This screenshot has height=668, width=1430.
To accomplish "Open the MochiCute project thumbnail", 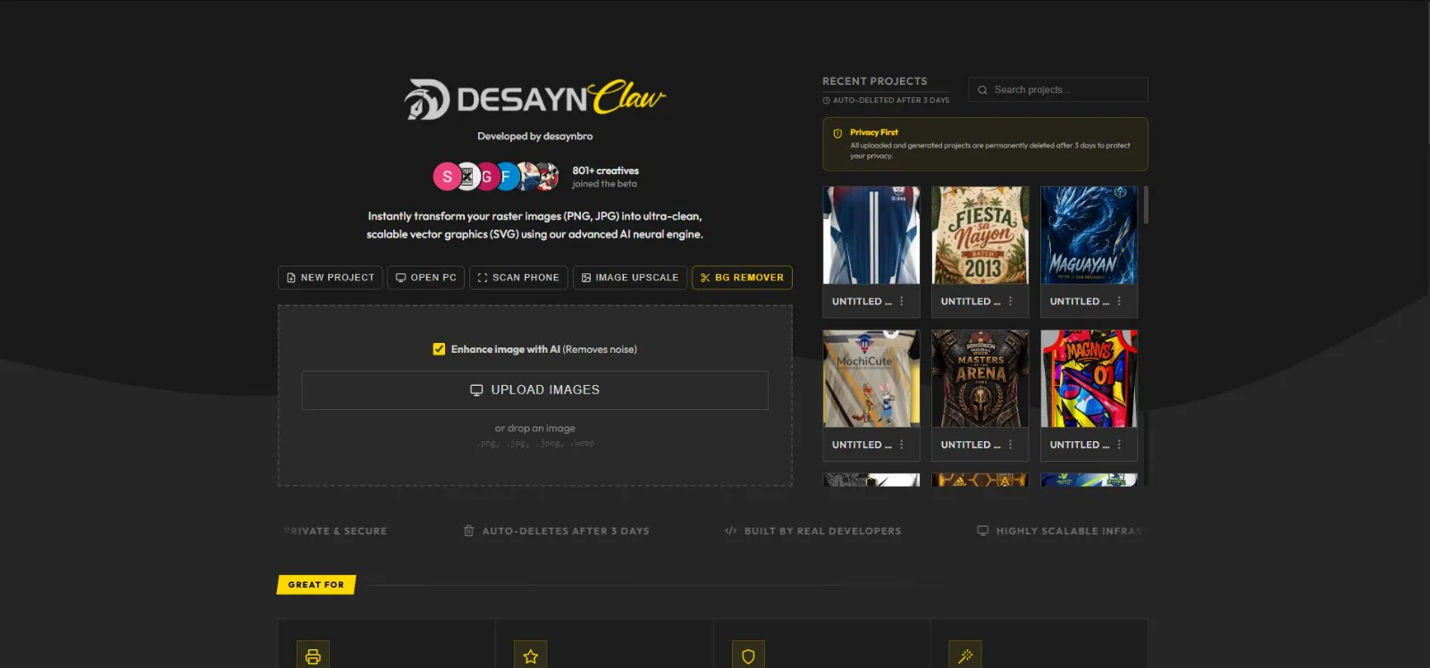I will 871,379.
